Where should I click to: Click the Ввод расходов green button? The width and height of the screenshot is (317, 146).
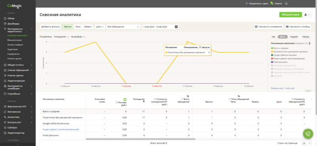coord(290,15)
